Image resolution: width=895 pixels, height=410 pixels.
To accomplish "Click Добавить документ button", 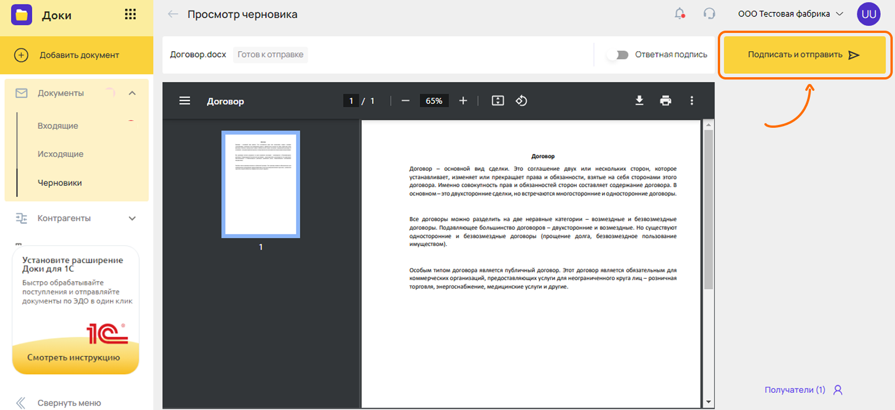I will 77,55.
